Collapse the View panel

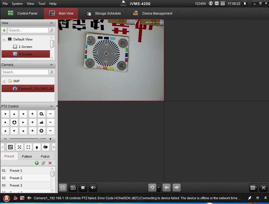pos(51,23)
